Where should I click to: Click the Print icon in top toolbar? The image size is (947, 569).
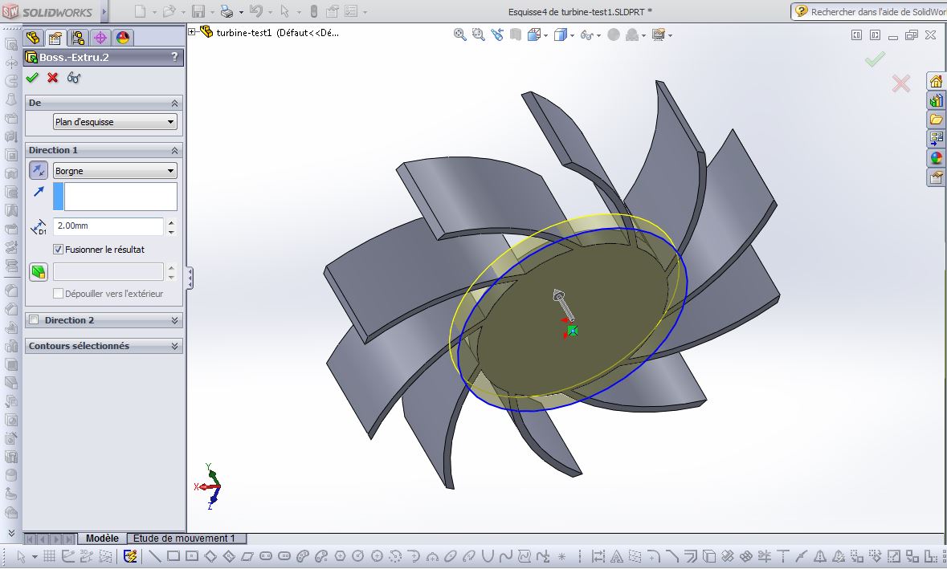(x=227, y=11)
